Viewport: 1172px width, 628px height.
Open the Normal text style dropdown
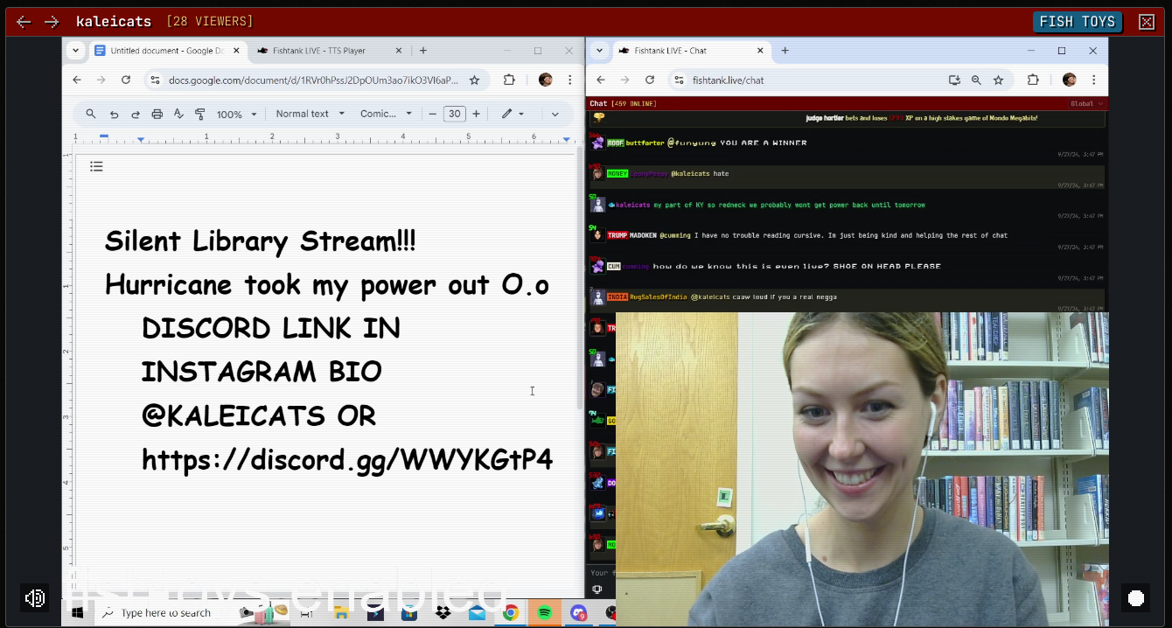click(310, 114)
